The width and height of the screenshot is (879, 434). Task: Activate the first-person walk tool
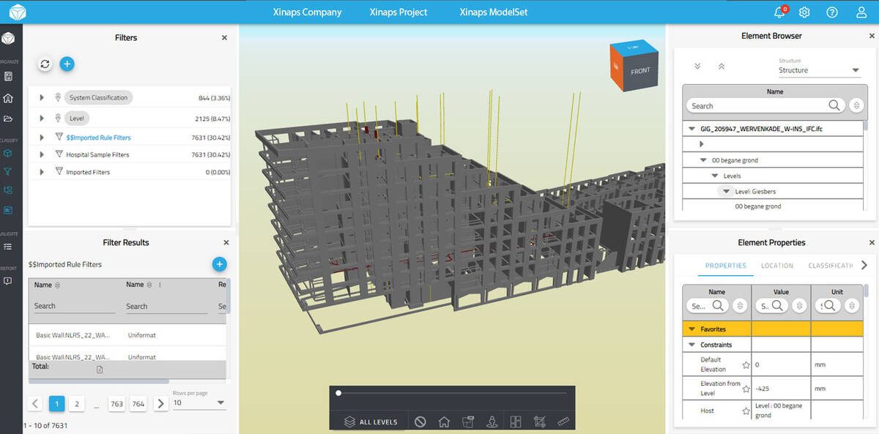tap(492, 422)
